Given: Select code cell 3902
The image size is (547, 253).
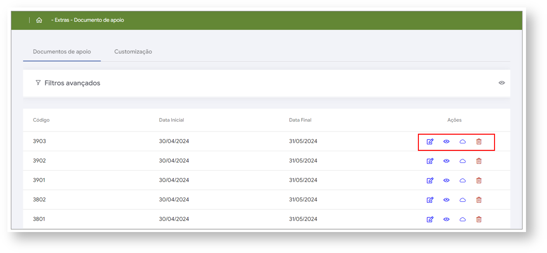Looking at the screenshot, I should coord(39,161).
